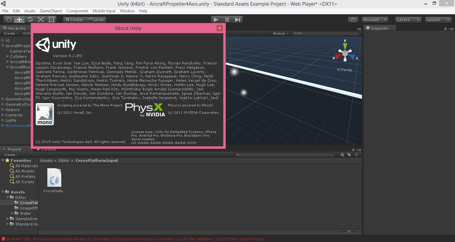Expand the UI object in Hierarchy
The height and width of the screenshot is (242, 455).
tap(3, 41)
